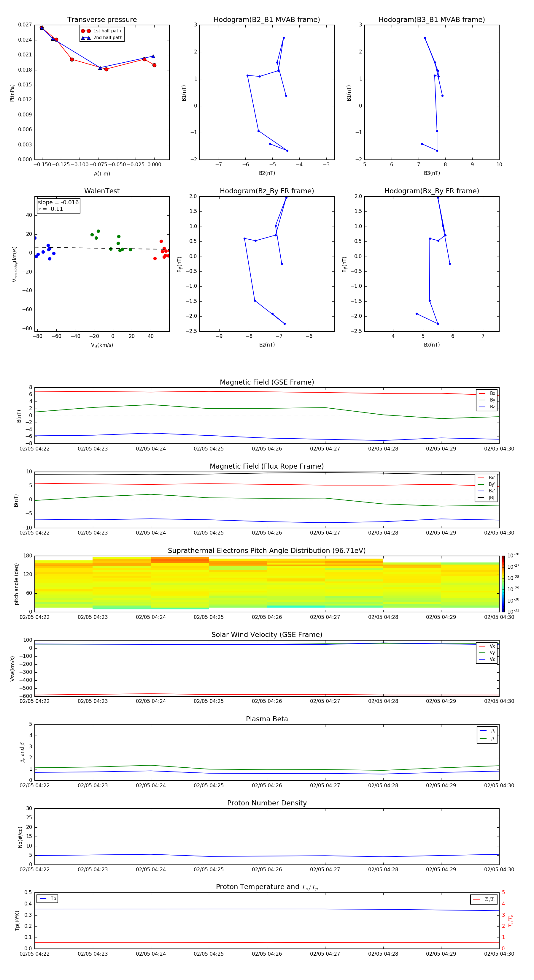Click the '1st half path' legend entry
Viewport: 534px width, 980px height.
pos(101,31)
